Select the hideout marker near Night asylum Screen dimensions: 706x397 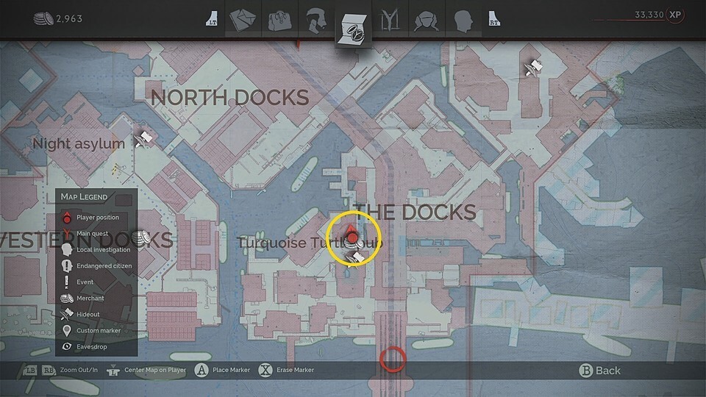[x=144, y=139]
